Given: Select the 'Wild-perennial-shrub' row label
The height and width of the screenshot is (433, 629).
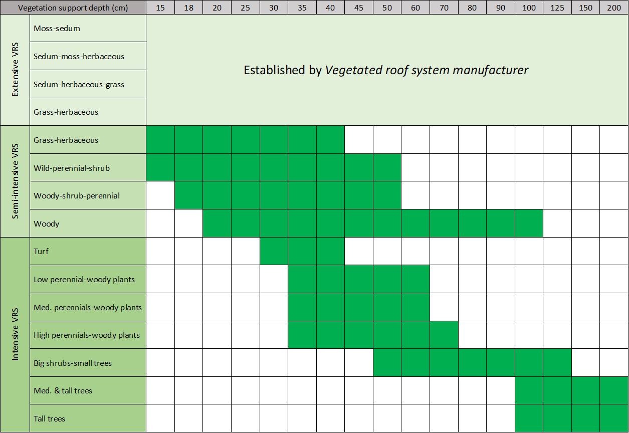Looking at the screenshot, I should point(72,168).
